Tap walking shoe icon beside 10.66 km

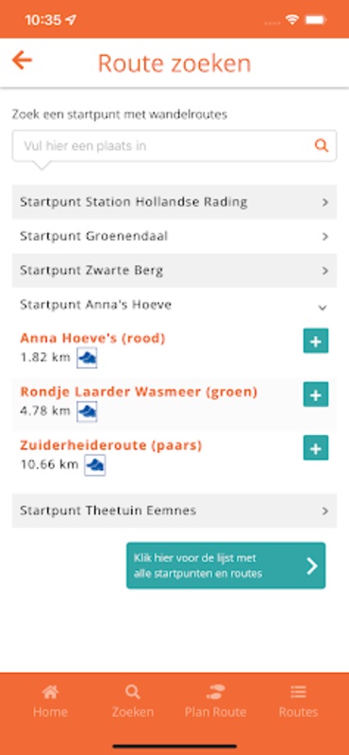95,465
